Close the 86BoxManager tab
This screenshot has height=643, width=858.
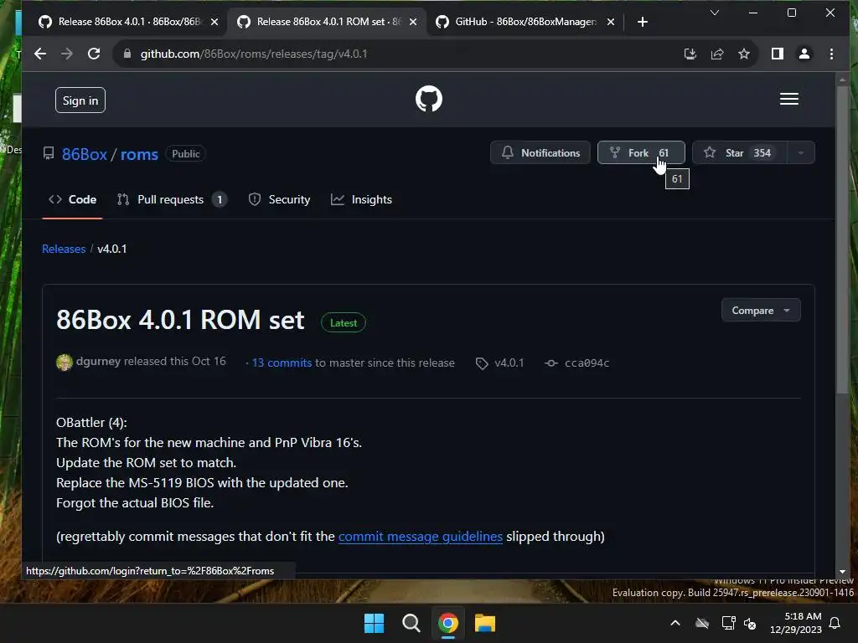[611, 22]
